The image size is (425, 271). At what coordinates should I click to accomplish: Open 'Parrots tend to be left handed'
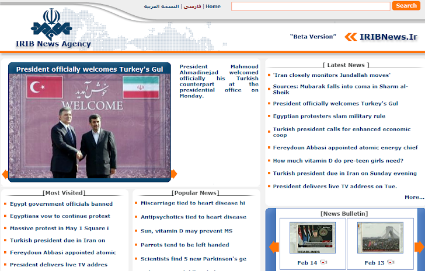[x=185, y=245]
